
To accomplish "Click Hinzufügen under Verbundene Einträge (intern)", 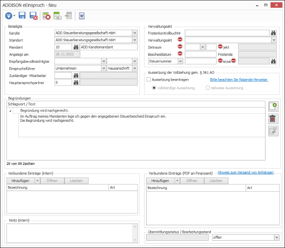I will coord(21,181).
